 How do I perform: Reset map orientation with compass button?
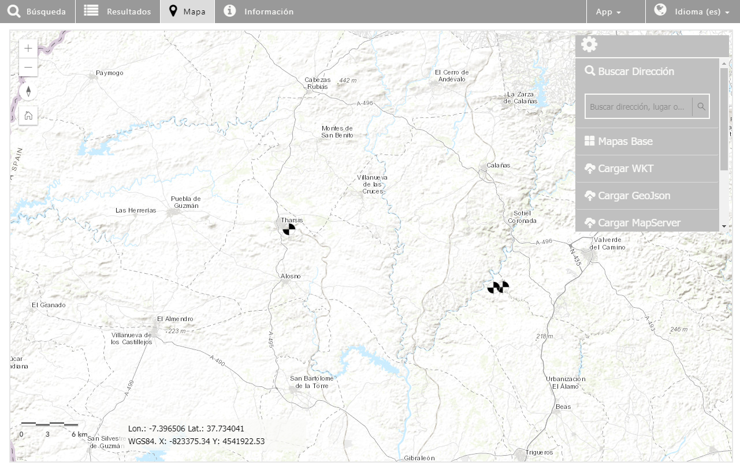(28, 92)
